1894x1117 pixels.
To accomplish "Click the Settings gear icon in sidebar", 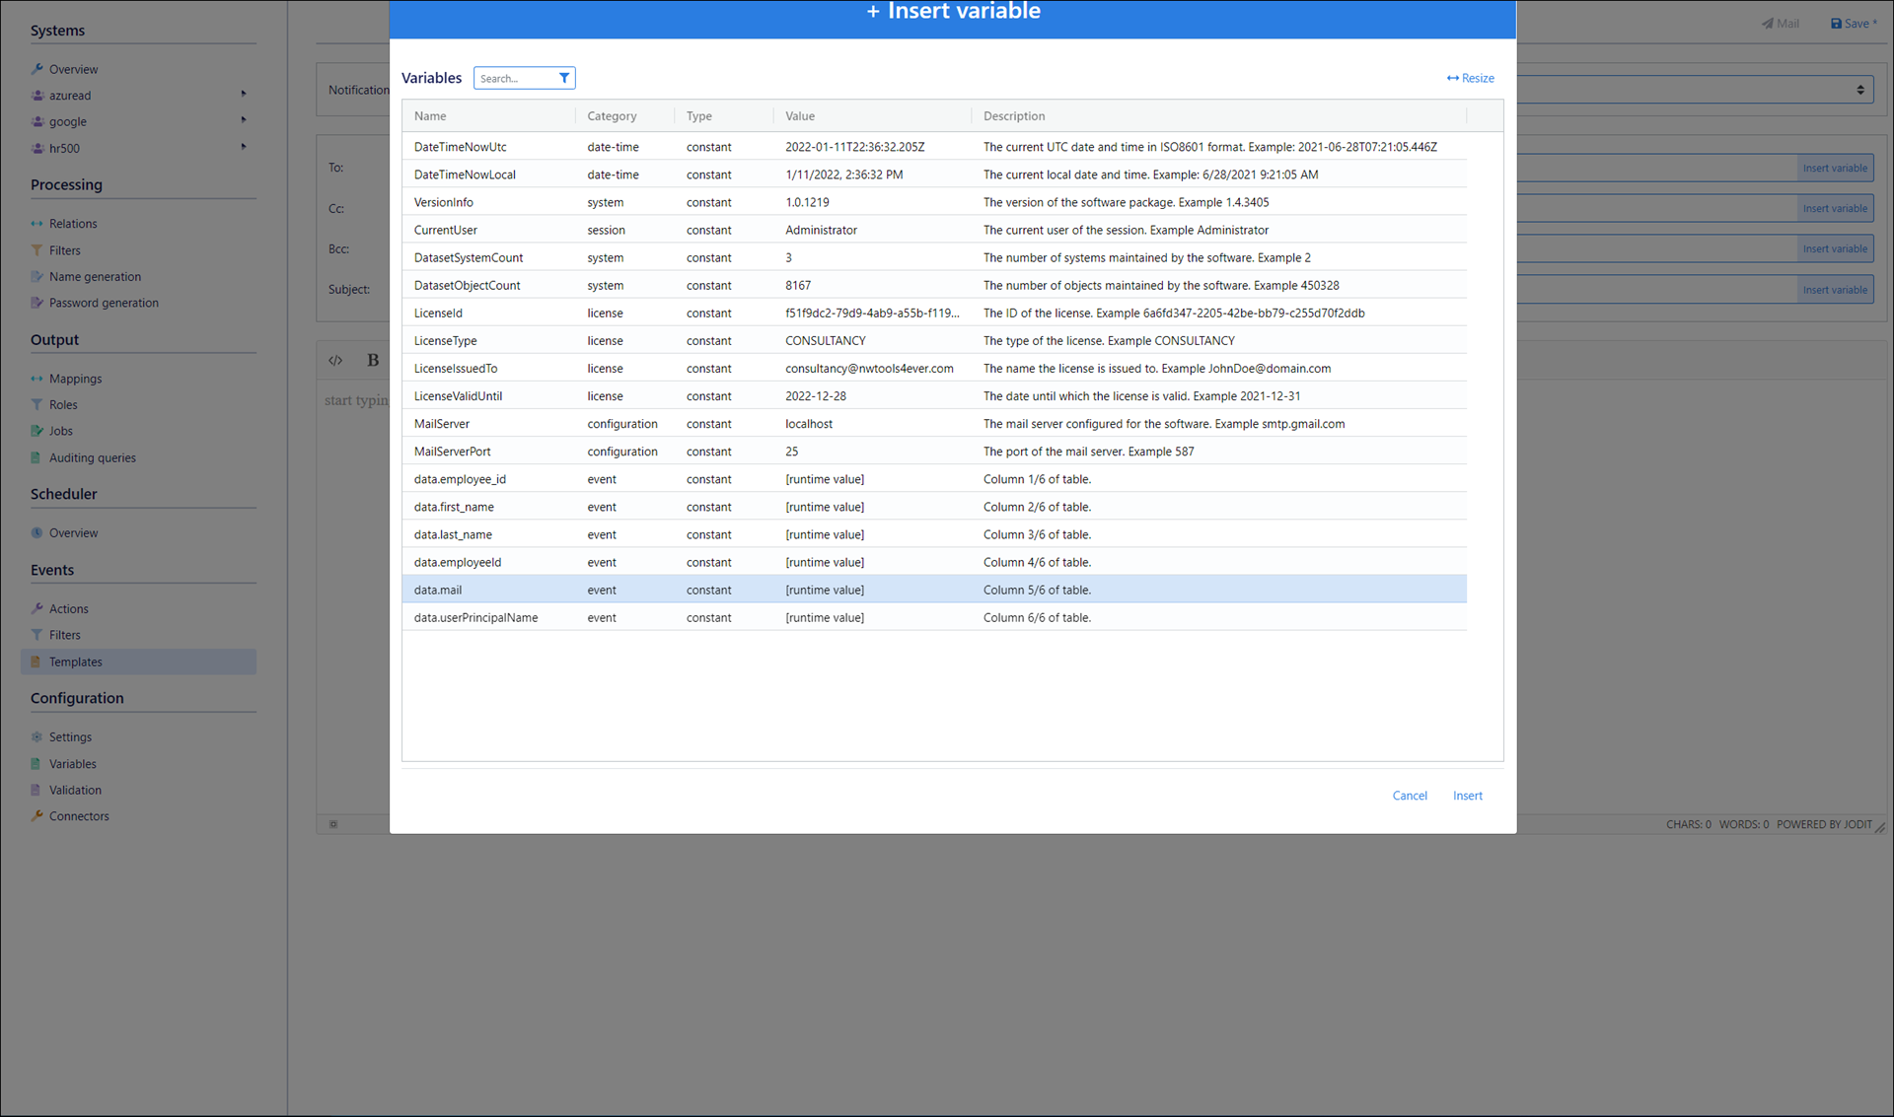I will pyautogui.click(x=36, y=737).
